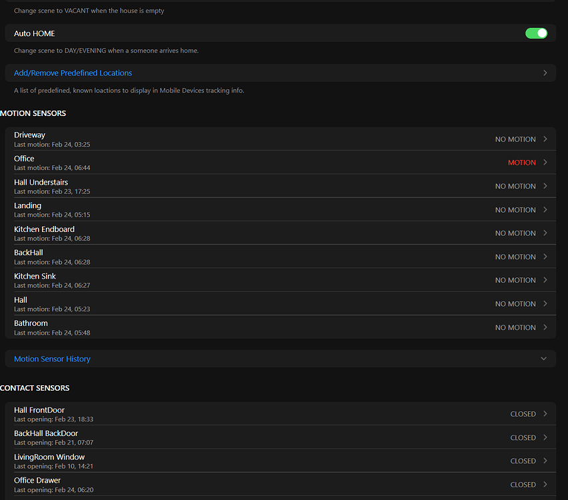Click the Office row chevron arrow
The image size is (568, 500).
click(x=545, y=162)
